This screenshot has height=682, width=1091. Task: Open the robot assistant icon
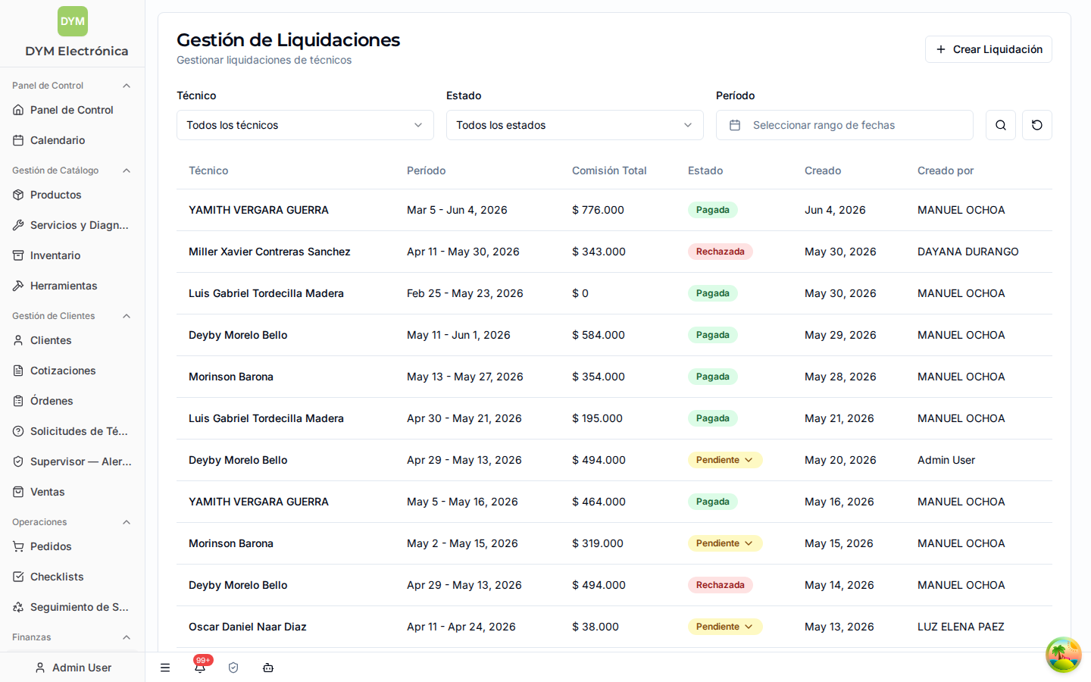point(268,668)
